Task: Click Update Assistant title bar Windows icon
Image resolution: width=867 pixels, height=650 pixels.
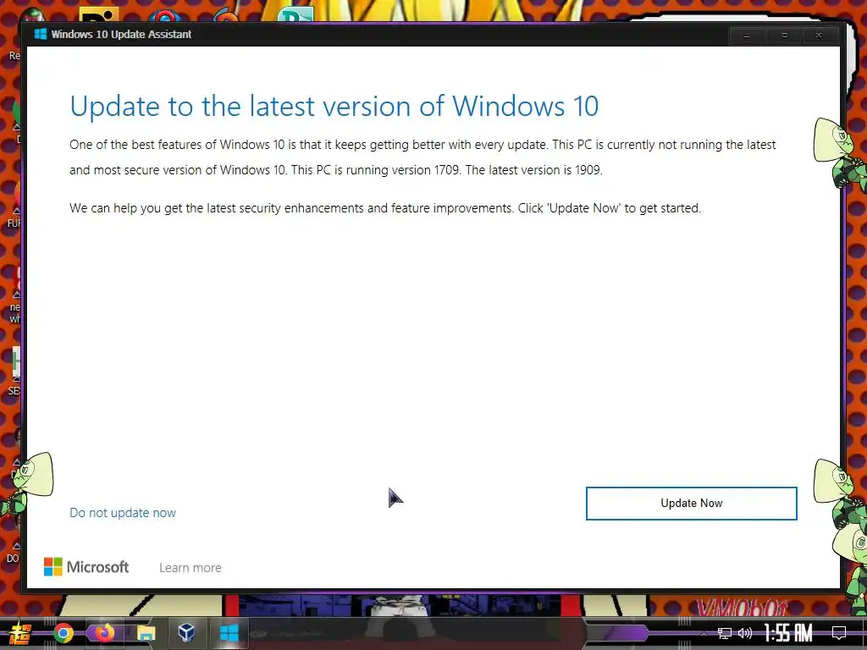Action: pyautogui.click(x=41, y=34)
